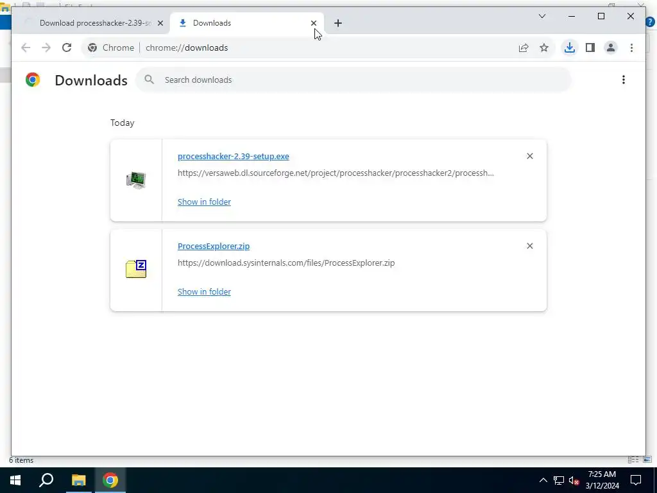Open the Windows Start menu

[15, 480]
